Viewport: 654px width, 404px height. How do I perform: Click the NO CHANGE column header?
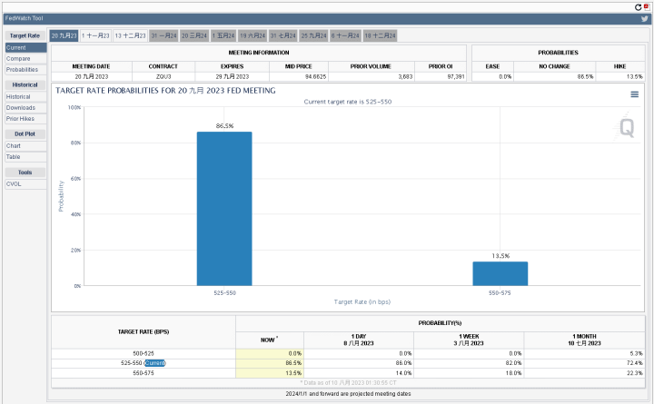554,66
